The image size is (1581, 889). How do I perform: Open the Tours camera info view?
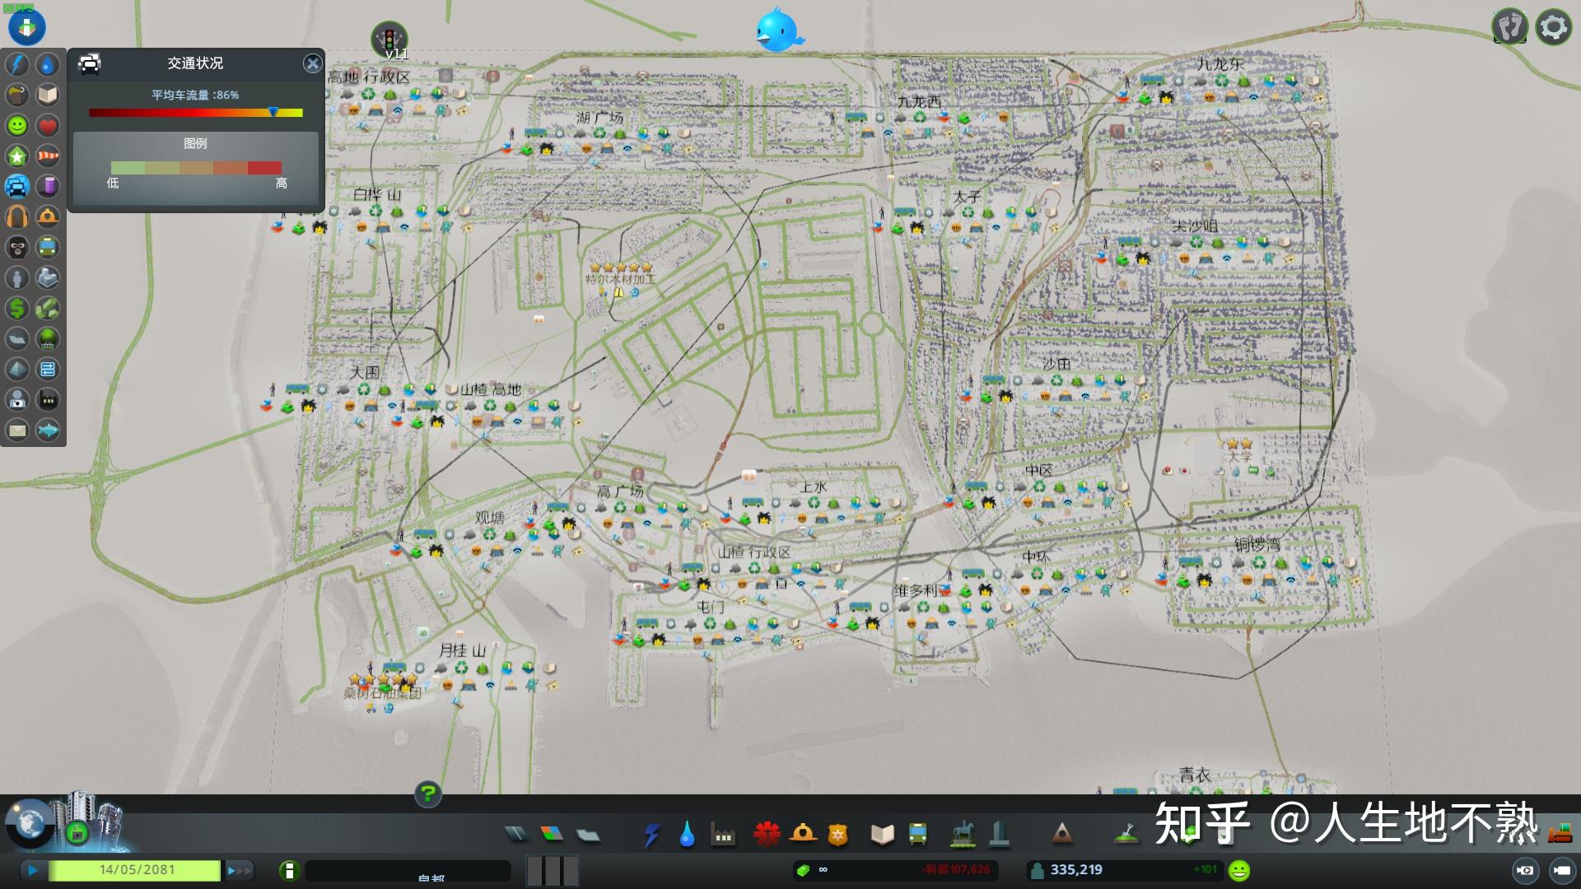tap(17, 399)
